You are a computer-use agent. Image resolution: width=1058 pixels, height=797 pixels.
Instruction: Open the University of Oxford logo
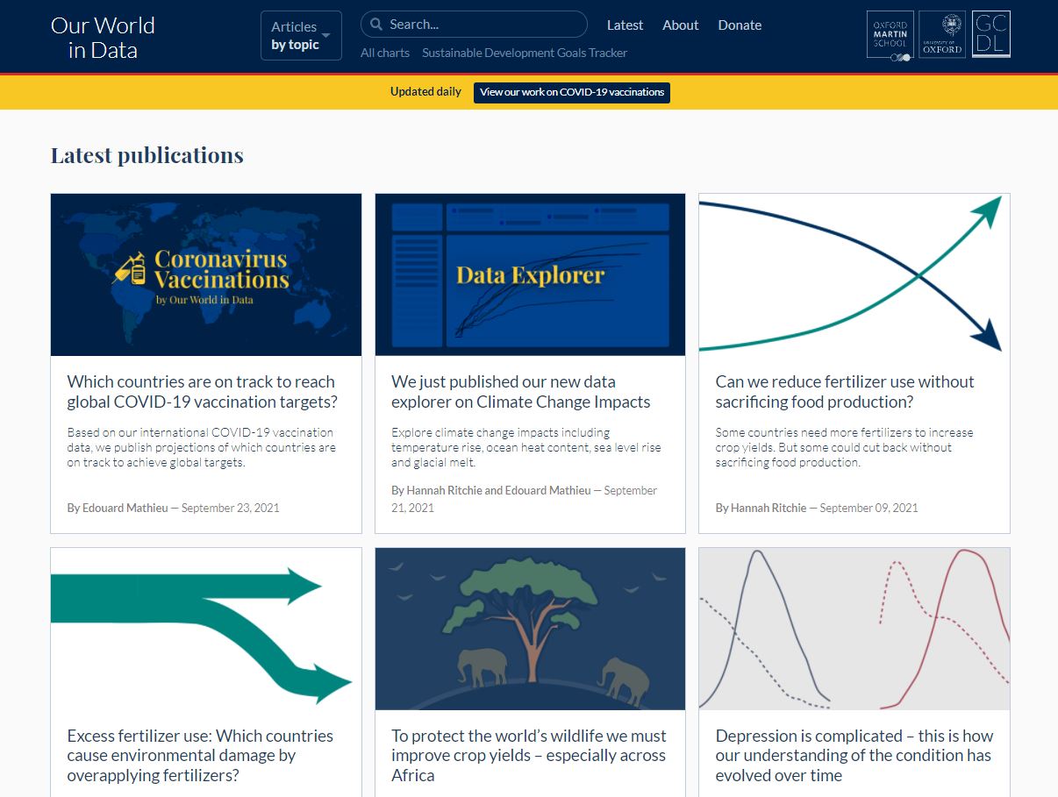pyautogui.click(x=942, y=35)
